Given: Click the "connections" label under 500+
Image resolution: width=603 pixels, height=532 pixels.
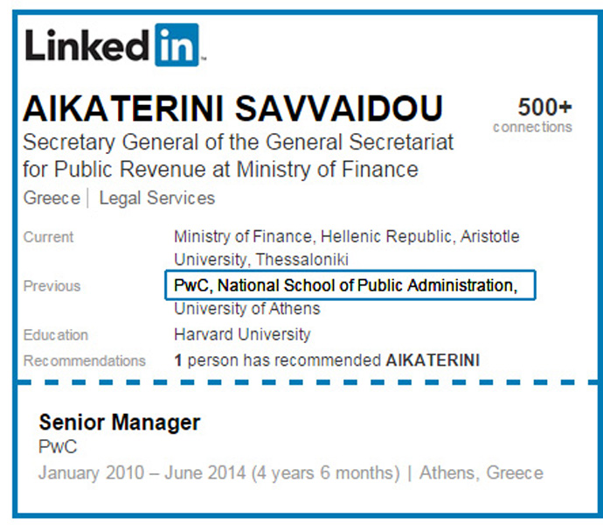Looking at the screenshot, I should 532,127.
